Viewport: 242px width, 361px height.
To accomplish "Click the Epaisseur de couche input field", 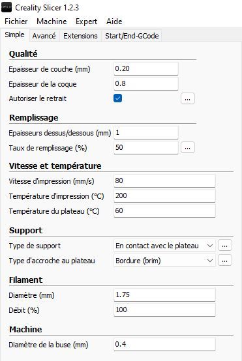I will pos(146,68).
